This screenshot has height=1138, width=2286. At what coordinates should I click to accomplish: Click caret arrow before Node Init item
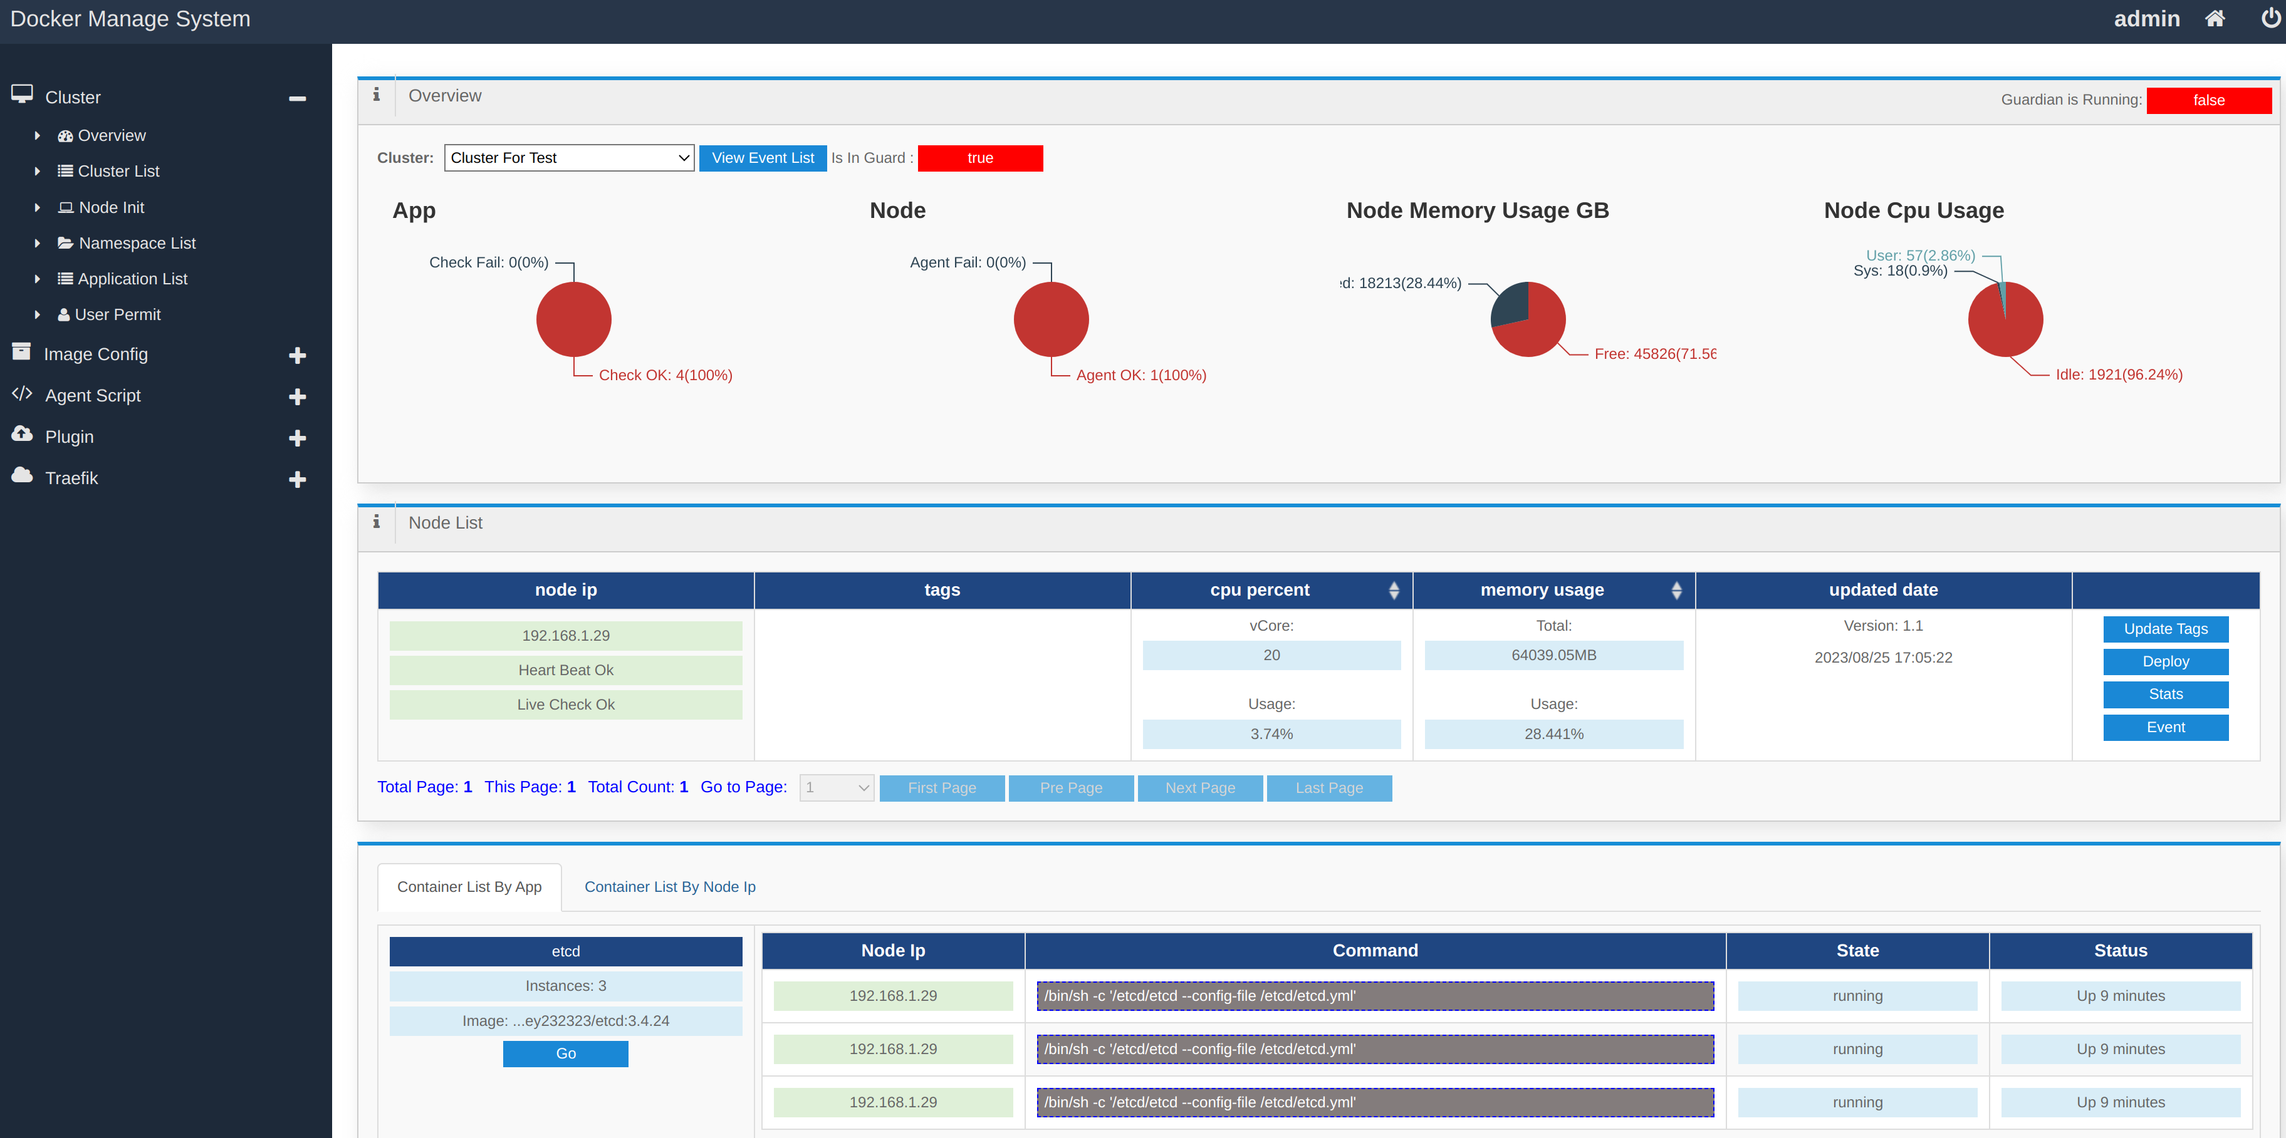click(36, 207)
